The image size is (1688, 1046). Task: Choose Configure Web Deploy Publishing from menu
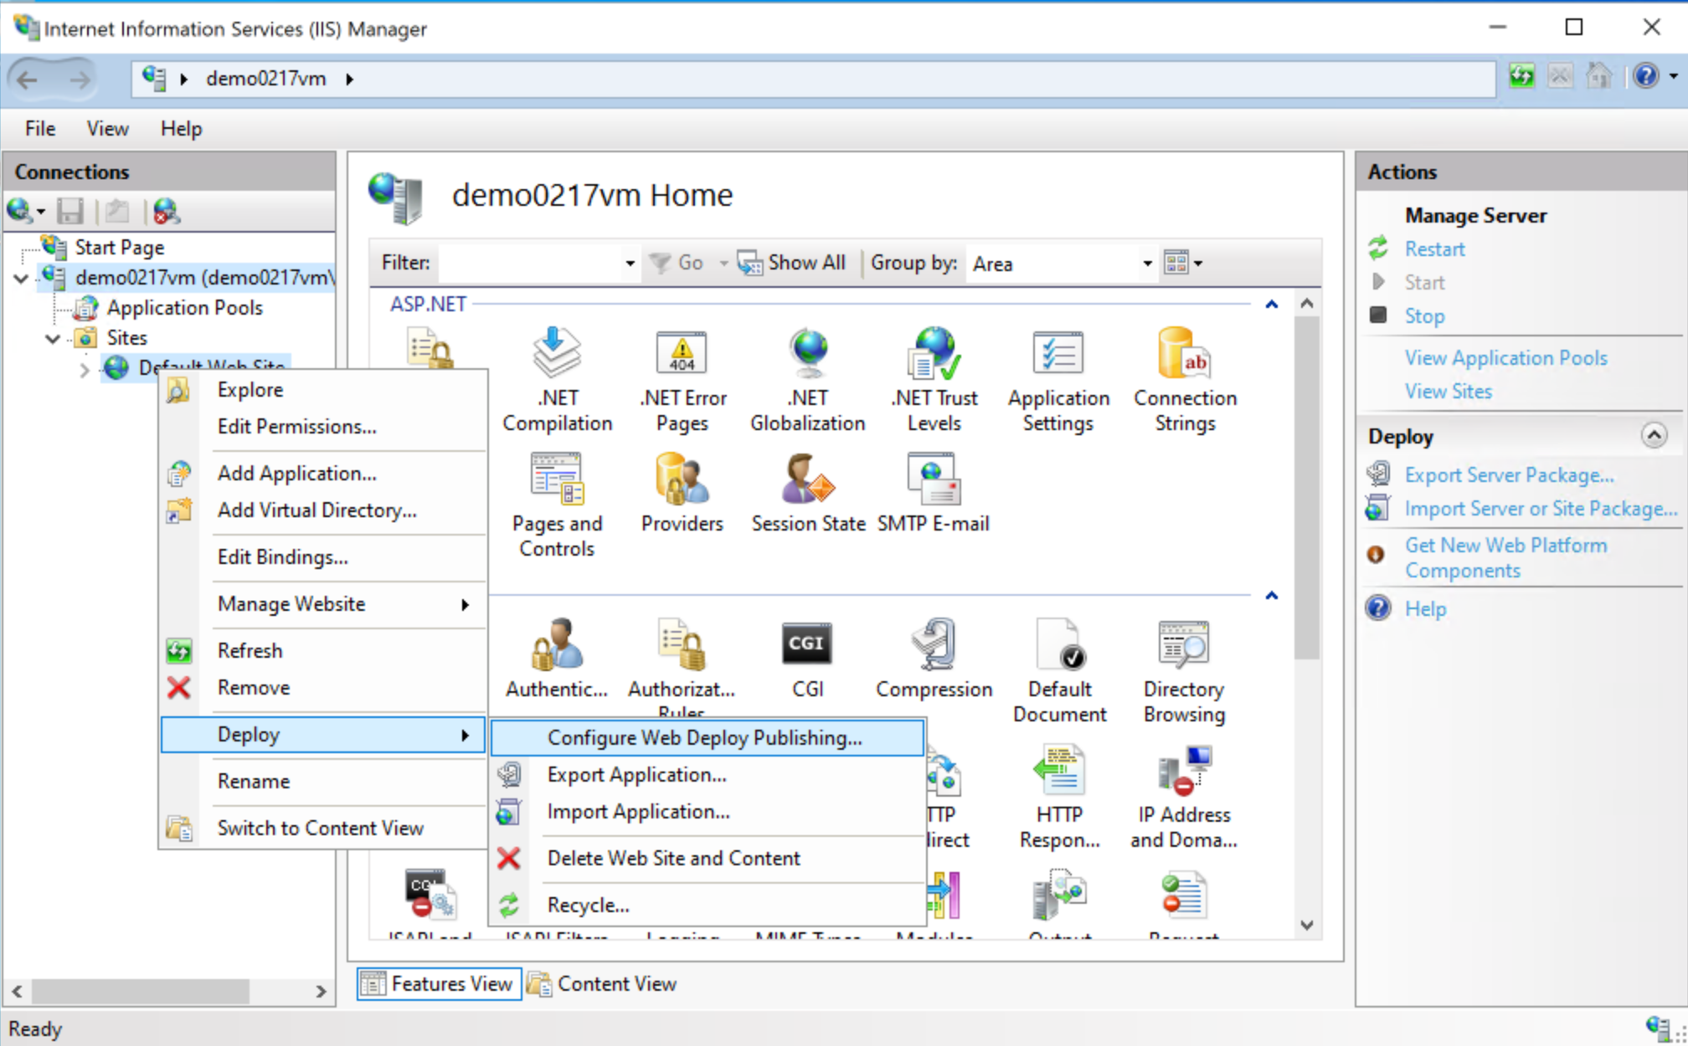tap(704, 737)
